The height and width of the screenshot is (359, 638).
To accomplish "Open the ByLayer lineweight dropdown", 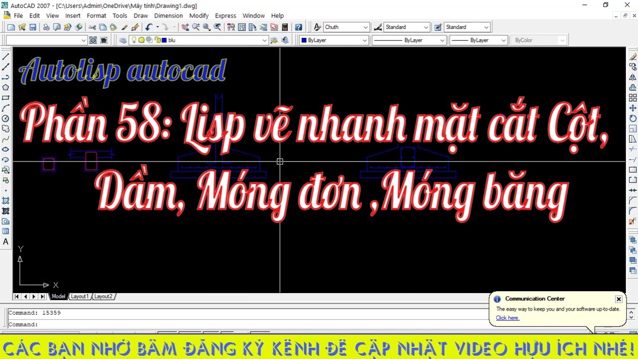I will pyautogui.click(x=504, y=40).
